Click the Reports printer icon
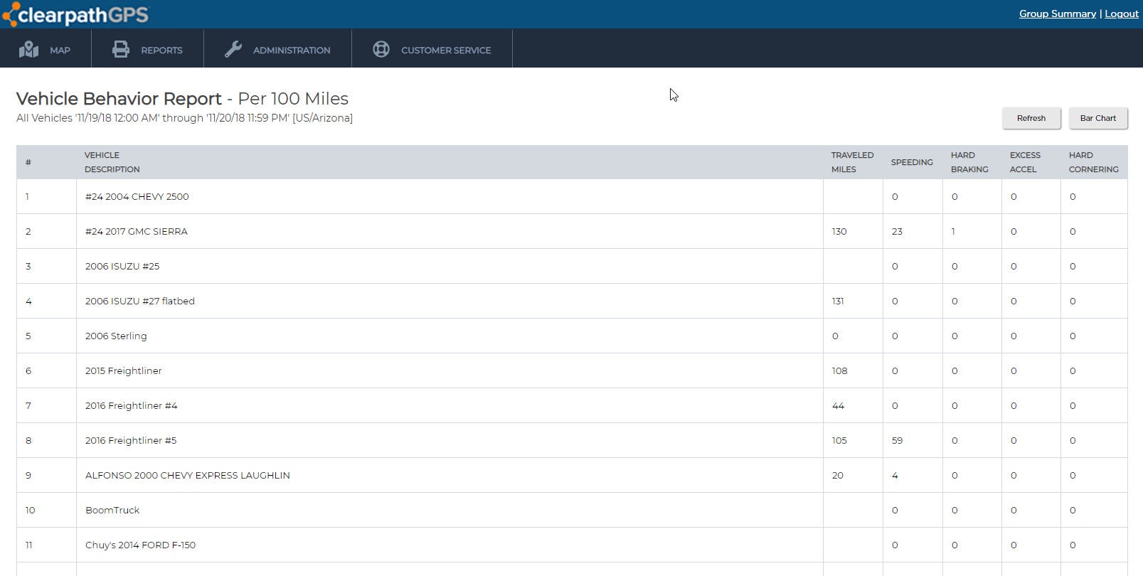Viewport: 1143px width, 576px height. [121, 50]
